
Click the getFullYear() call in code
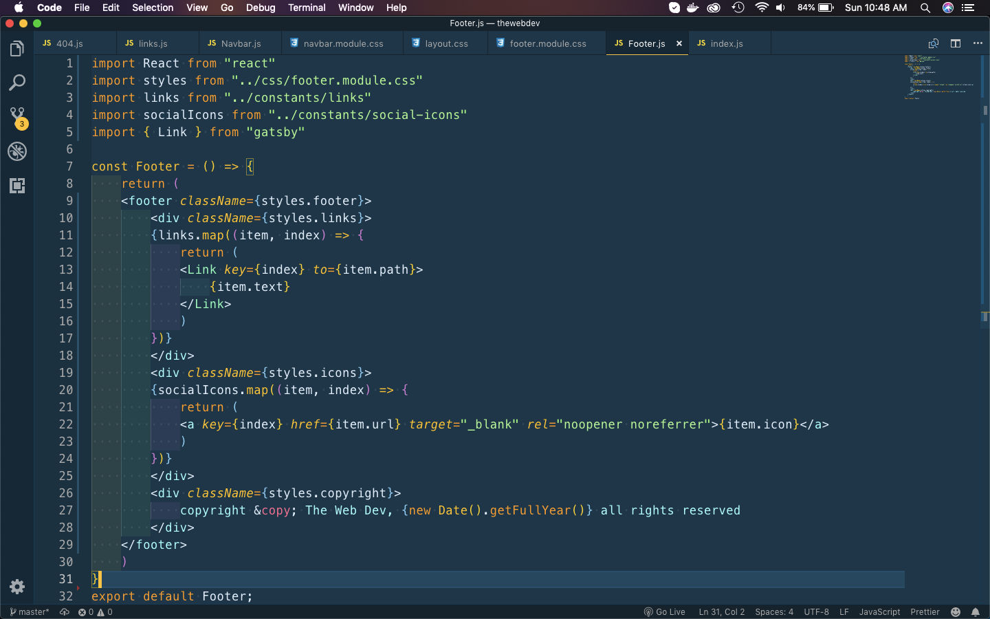click(537, 510)
